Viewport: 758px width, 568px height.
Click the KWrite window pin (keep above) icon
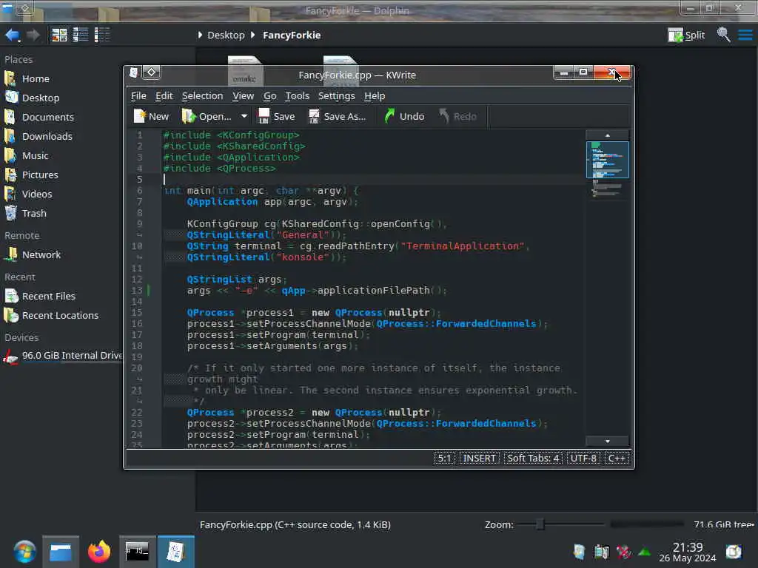(151, 72)
